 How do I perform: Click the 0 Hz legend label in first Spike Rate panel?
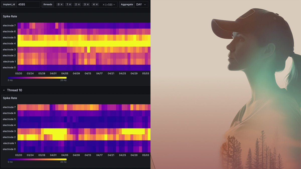pos(10,80)
